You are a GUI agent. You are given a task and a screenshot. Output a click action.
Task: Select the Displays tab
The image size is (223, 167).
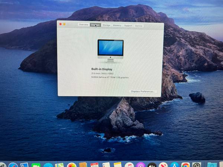click(96, 25)
